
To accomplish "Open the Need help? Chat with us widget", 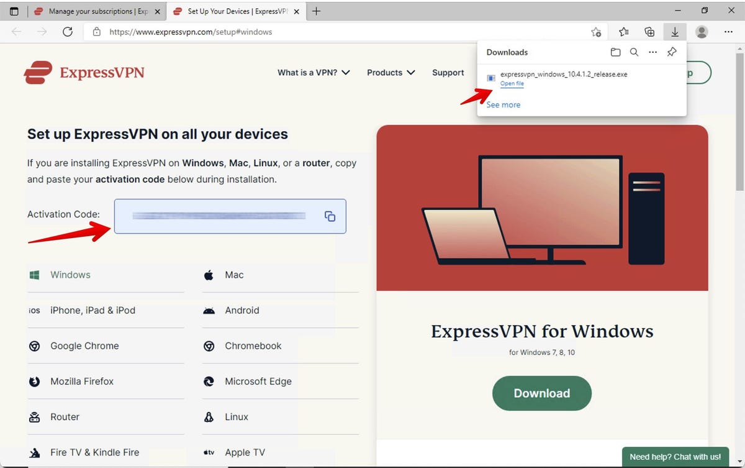I will (x=675, y=457).
